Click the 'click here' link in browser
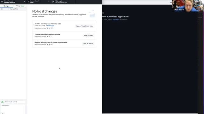This screenshot has width=204, height=114. click(x=116, y=20)
